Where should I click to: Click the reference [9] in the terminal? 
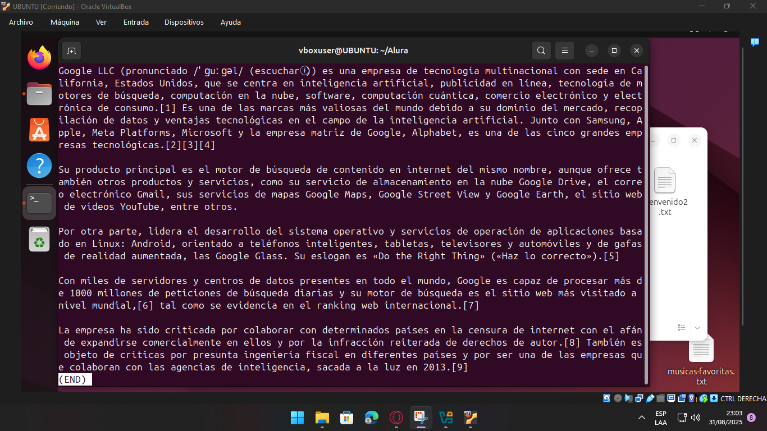coord(460,368)
